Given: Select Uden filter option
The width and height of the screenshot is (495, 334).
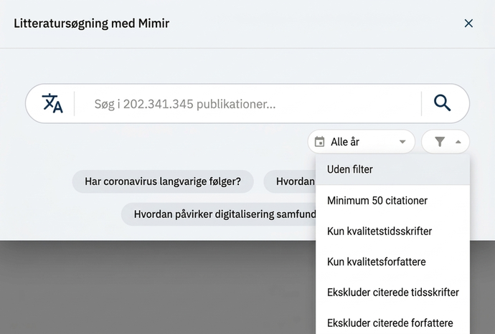Looking at the screenshot, I should [x=392, y=169].
